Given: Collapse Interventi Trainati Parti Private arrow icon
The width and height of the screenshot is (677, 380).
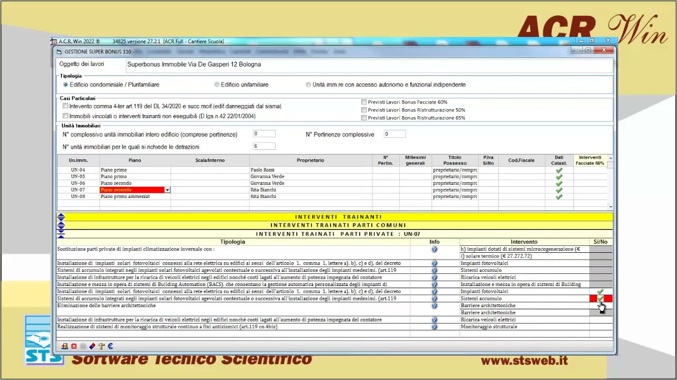Looking at the screenshot, I should point(61,233).
